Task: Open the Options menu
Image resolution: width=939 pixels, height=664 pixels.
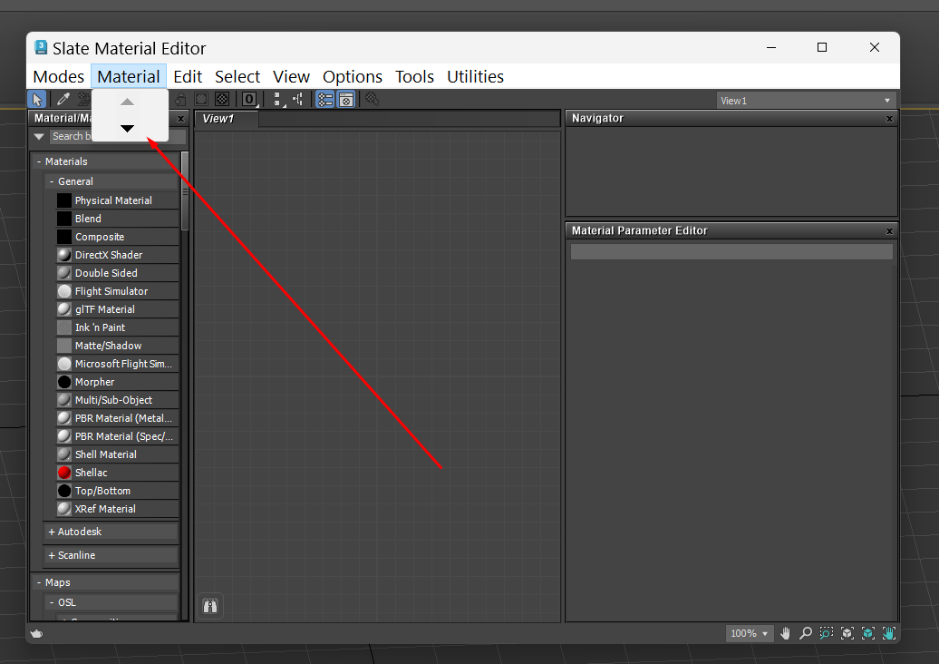Action: pyautogui.click(x=353, y=76)
